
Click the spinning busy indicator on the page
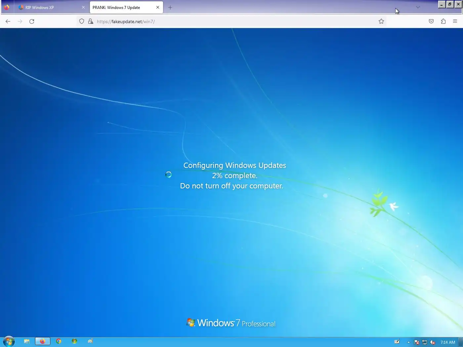[168, 174]
